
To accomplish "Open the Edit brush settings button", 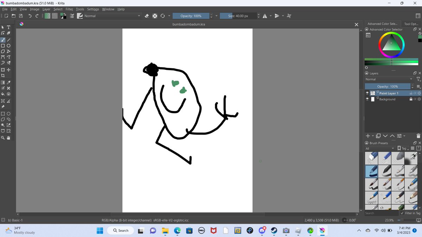I will pyautogui.click(x=72, y=16).
